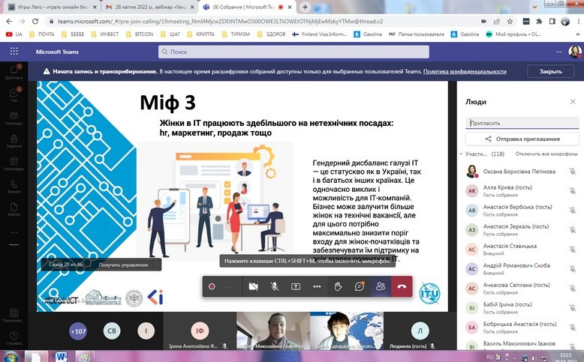Open the Finland Visa Inform bookmark

[x=320, y=34]
